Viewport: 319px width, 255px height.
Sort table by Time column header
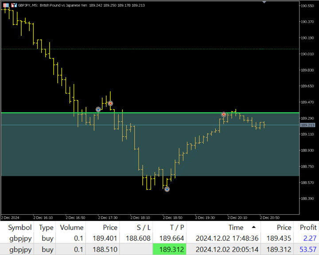235,227
